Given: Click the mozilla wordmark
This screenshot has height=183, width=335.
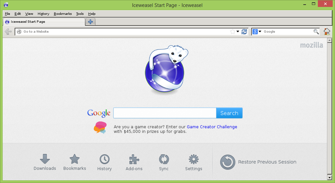Looking at the screenshot, I should point(312,45).
